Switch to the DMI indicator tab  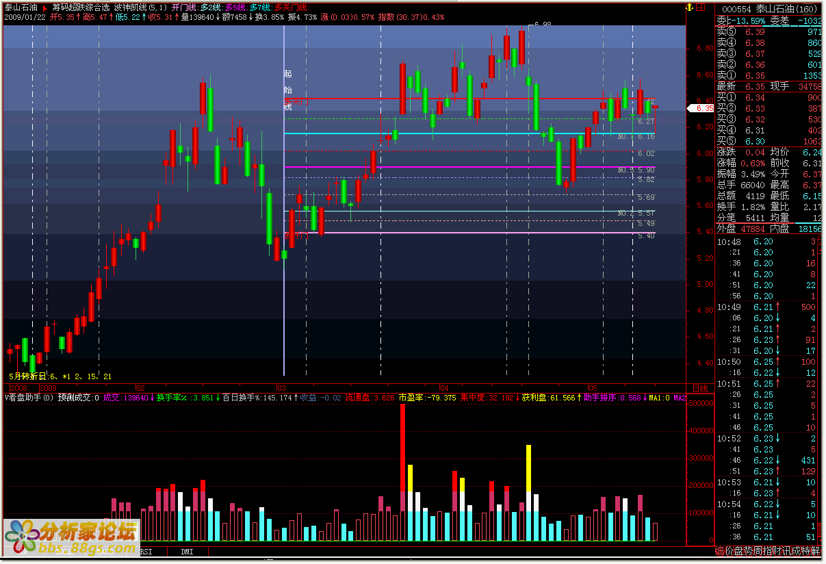[188, 551]
